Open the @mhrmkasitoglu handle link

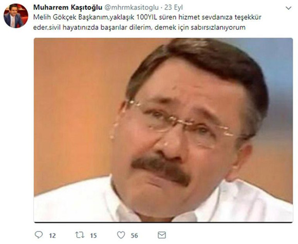[x=132, y=7]
